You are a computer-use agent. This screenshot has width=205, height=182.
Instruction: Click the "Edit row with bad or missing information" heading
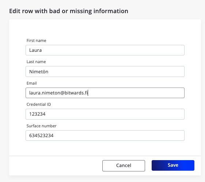click(x=69, y=11)
